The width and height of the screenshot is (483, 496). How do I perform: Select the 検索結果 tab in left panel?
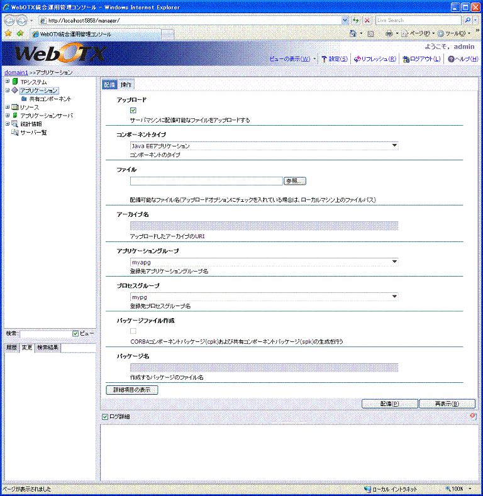[48, 347]
